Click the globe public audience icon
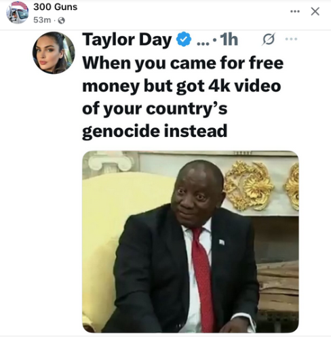 [x=62, y=20]
